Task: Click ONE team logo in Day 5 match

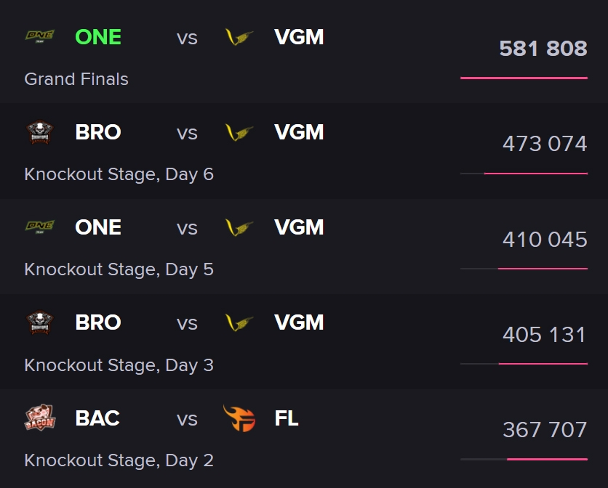Action: click(39, 227)
